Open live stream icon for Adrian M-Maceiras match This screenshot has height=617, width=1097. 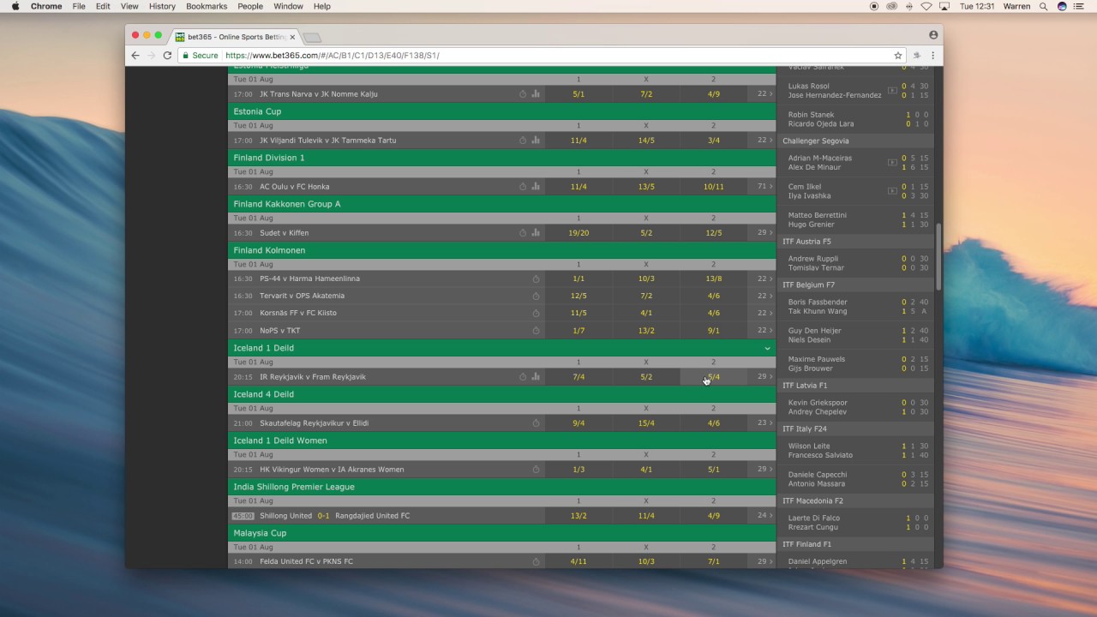click(892, 162)
